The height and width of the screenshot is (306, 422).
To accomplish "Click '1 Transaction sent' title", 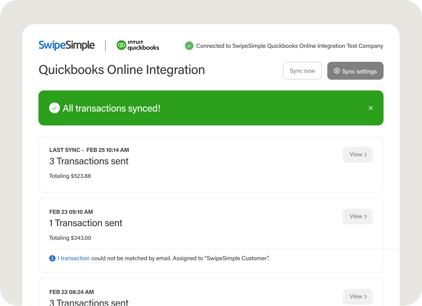I will [x=86, y=223].
